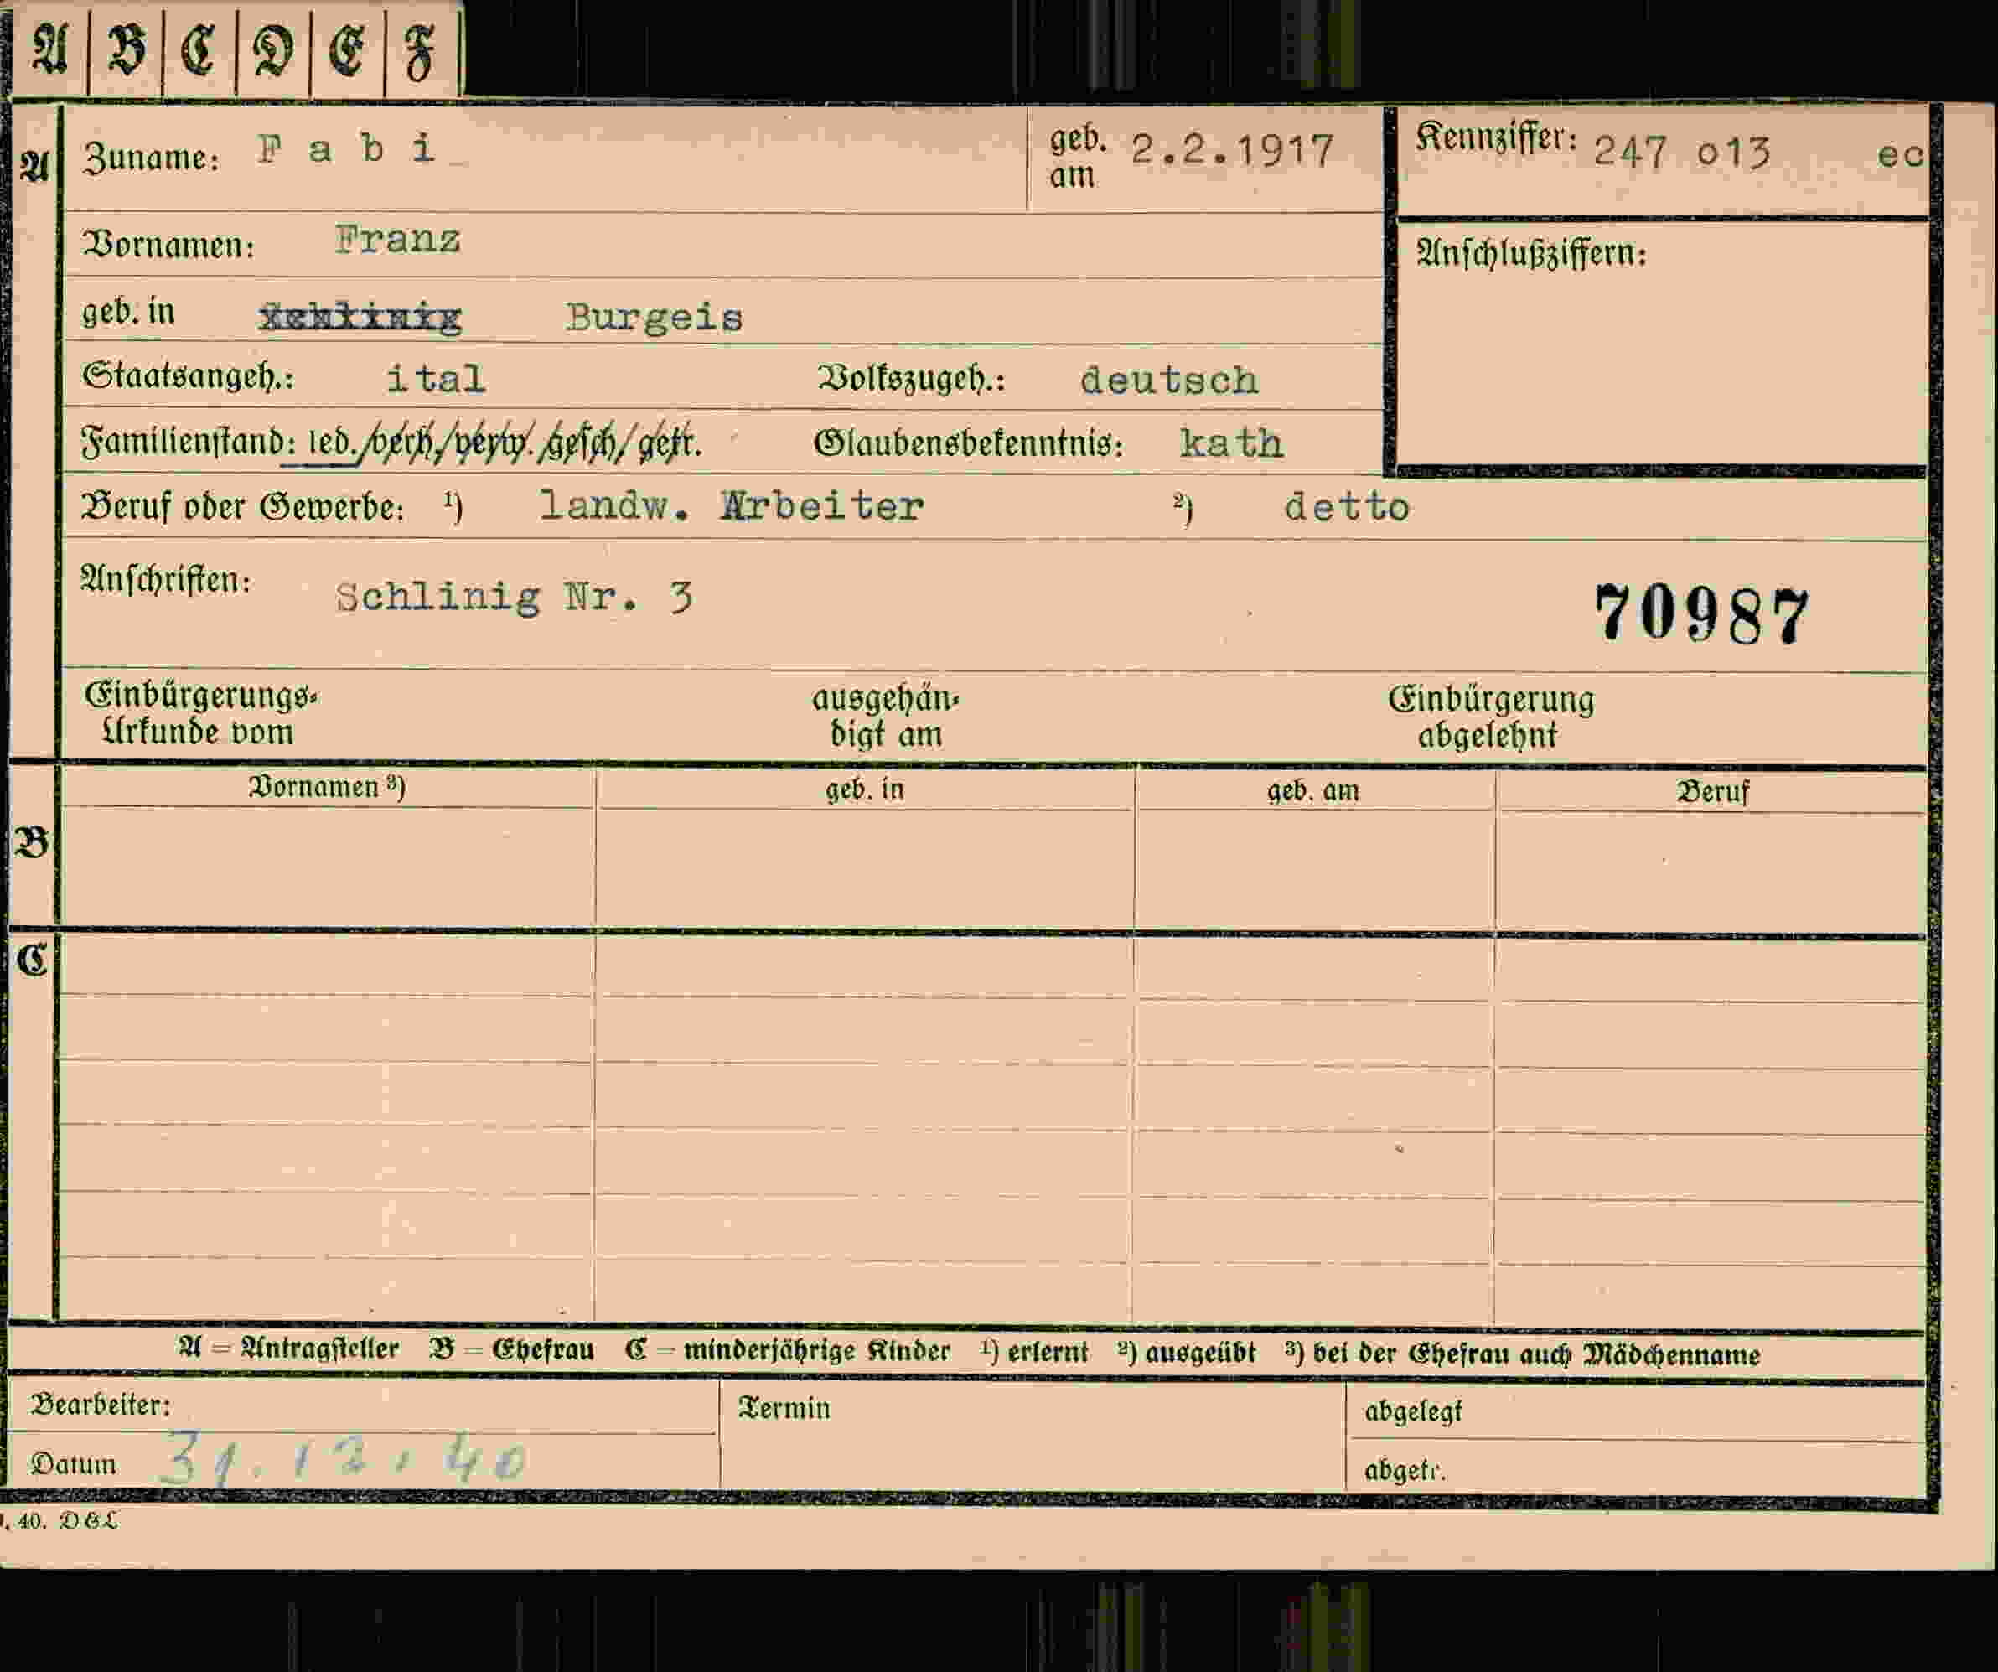
Task: Click the 'Glaubensbekenntnis:' label
Action: [968, 444]
